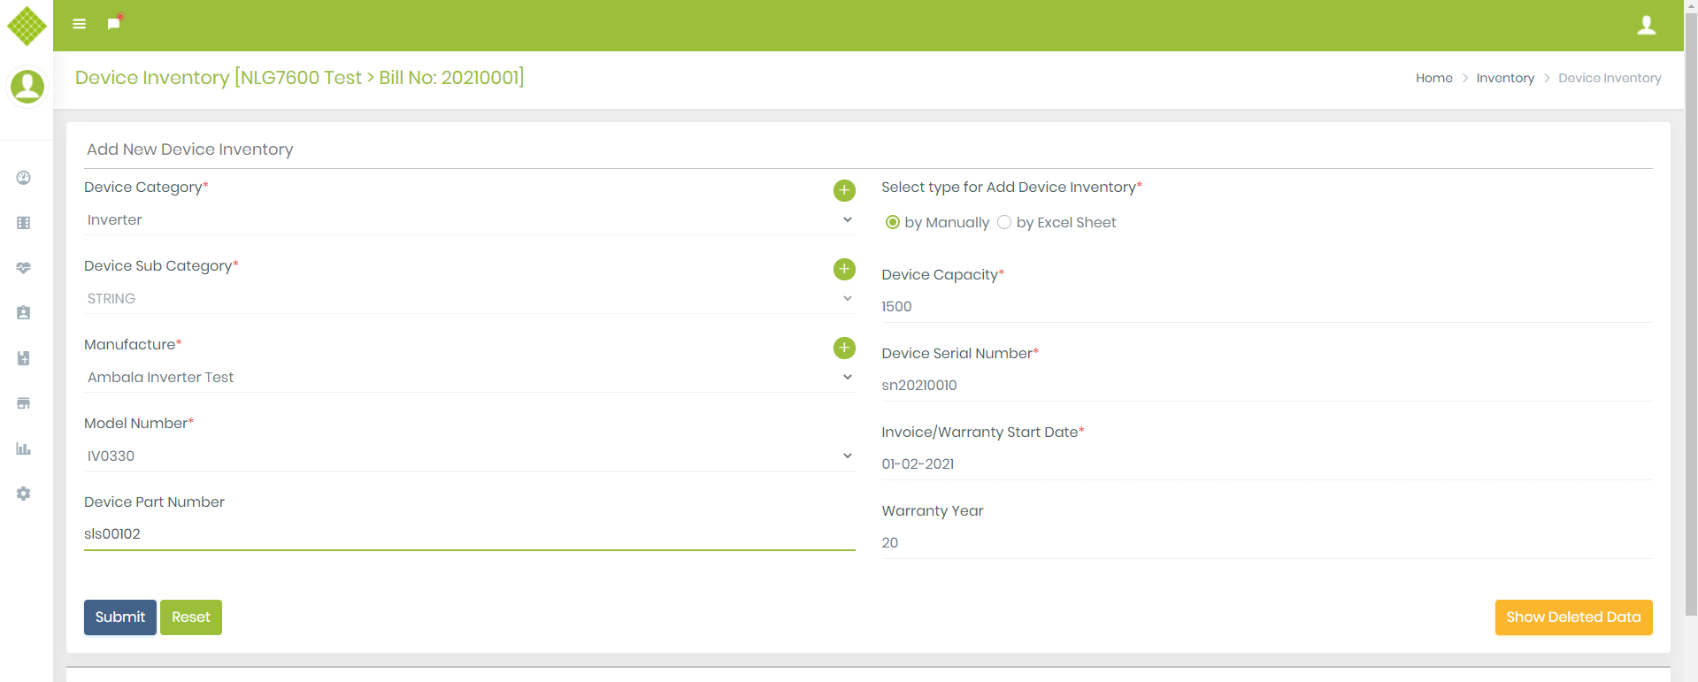Open the notifications flag icon
The width and height of the screenshot is (1698, 682).
(x=114, y=22)
